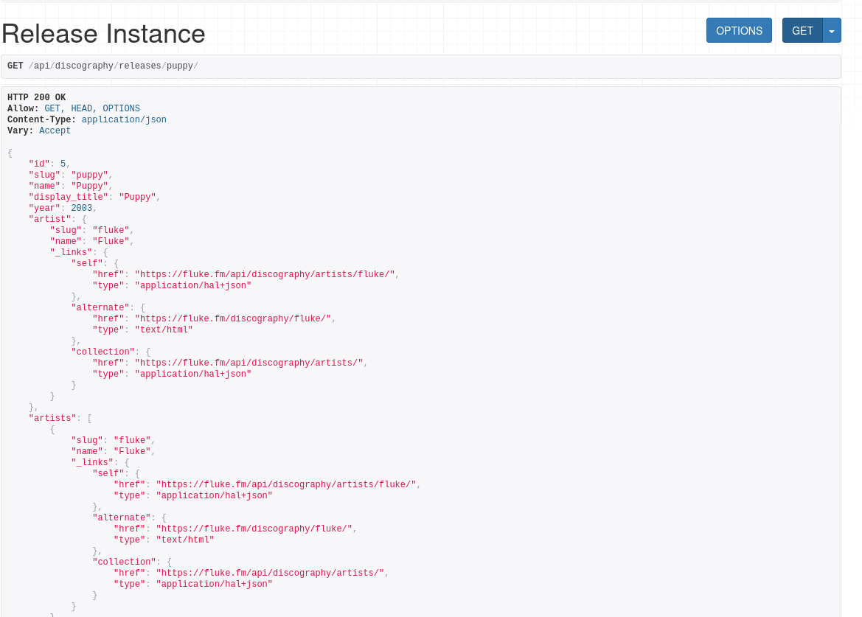
Task: Click the Allow header value GET, HEAD, OPTIONS
Action: coord(92,108)
